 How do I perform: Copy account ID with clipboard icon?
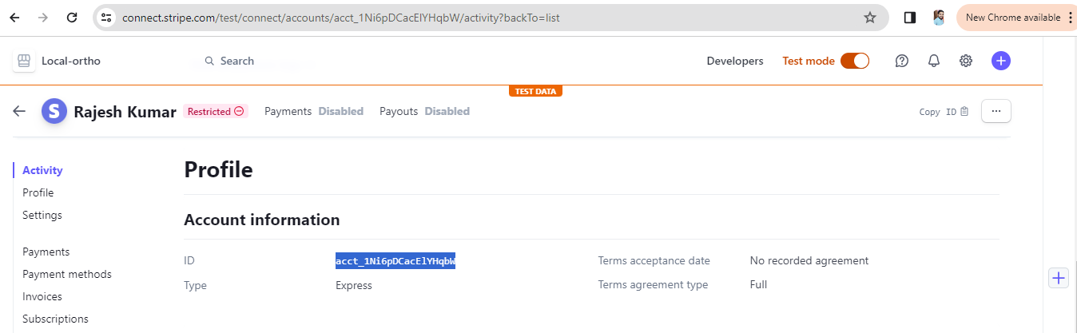click(x=964, y=112)
